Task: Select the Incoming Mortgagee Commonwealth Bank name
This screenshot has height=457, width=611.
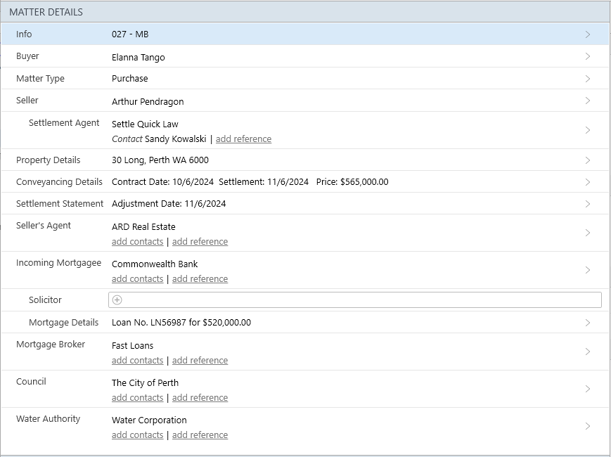Action: point(155,264)
